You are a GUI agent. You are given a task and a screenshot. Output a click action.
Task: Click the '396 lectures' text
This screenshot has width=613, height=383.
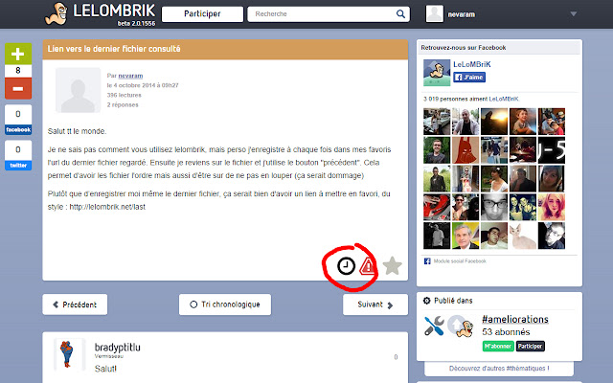pos(124,95)
